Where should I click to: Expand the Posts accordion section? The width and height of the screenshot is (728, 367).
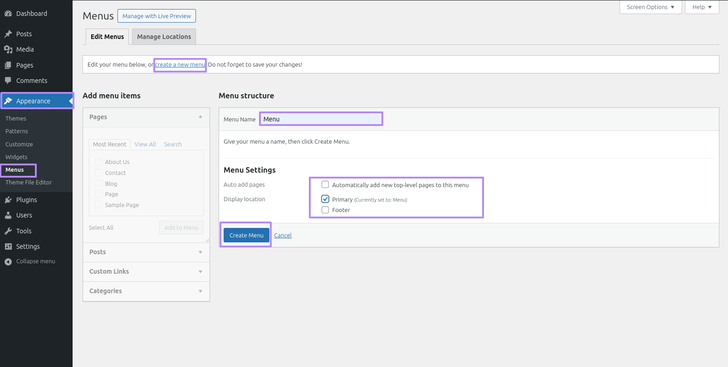coord(146,252)
